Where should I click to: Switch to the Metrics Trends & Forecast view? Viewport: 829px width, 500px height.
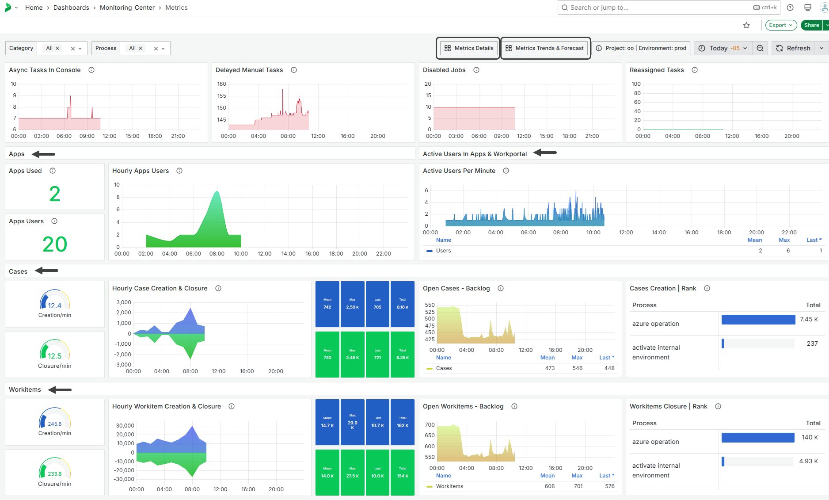tap(545, 48)
